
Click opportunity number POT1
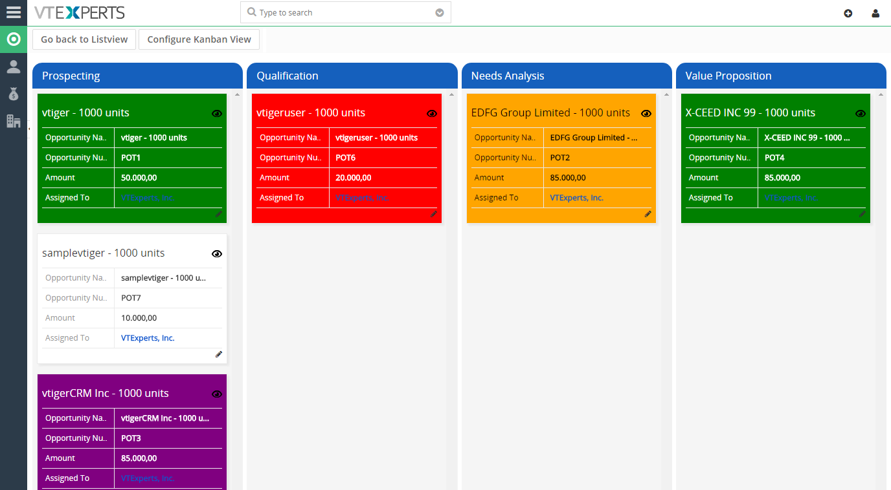131,158
